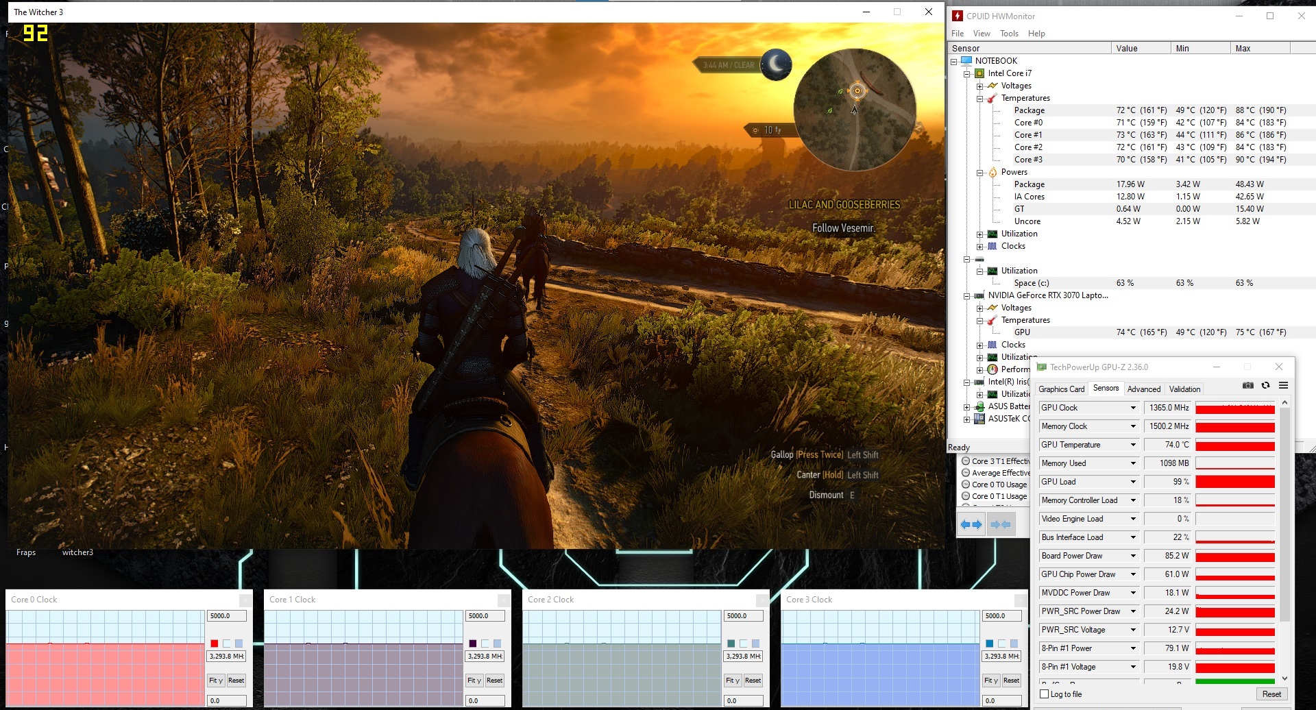Click the teal color swatch in Core 2 Clock
The width and height of the screenshot is (1316, 710).
click(x=731, y=644)
